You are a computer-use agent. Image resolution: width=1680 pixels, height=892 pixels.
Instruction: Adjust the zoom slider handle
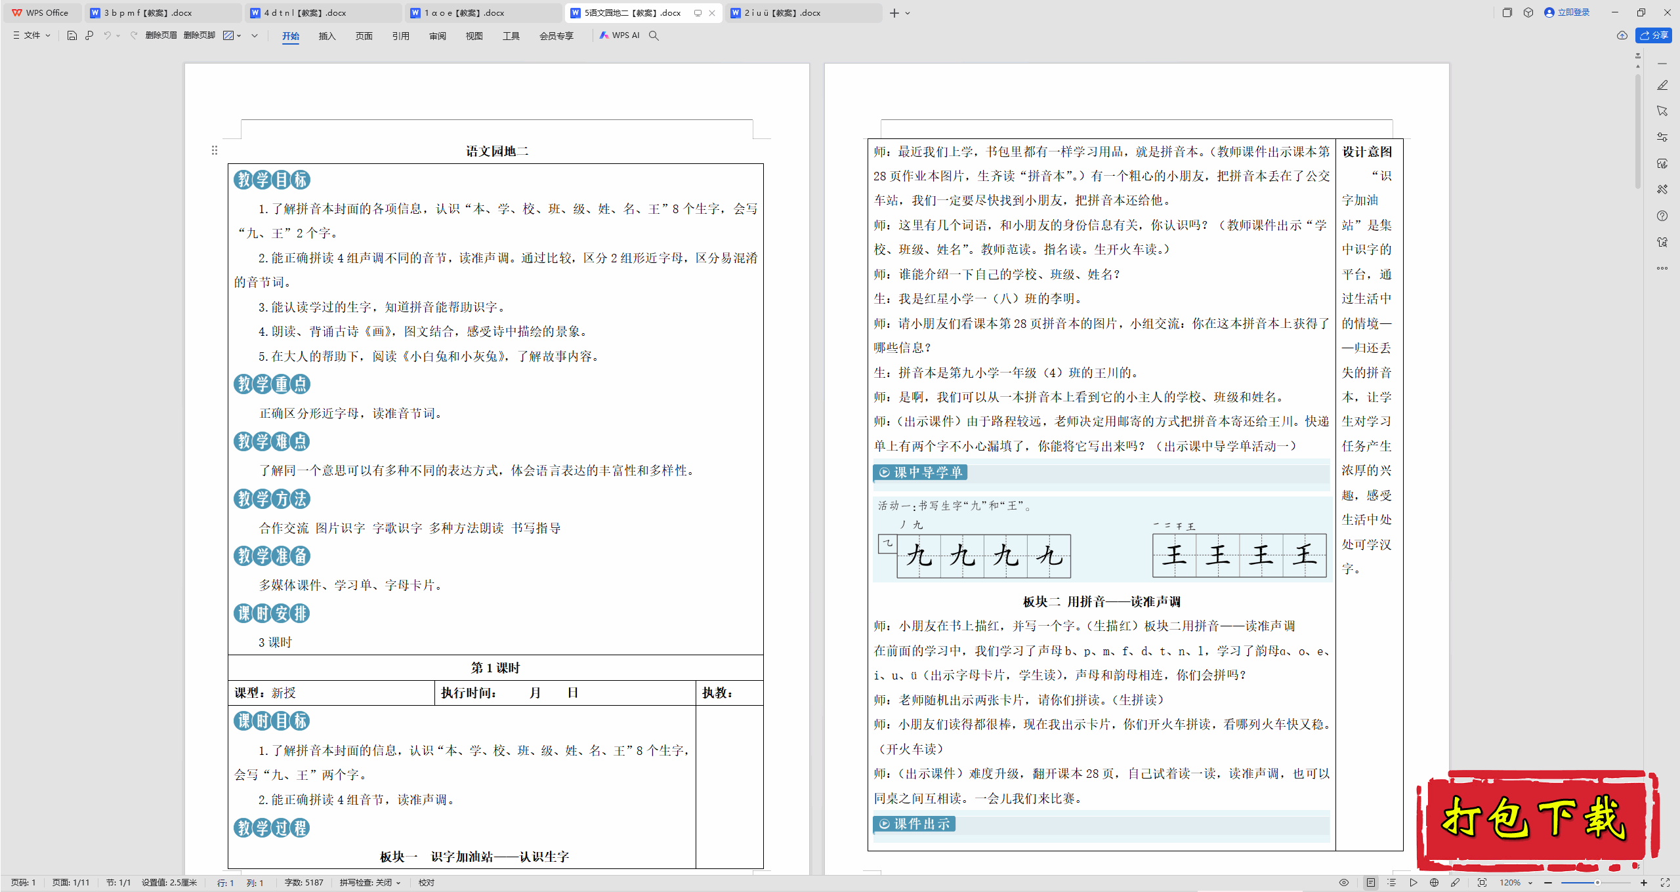(1597, 883)
